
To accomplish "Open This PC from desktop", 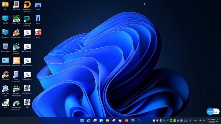I will [6, 20].
